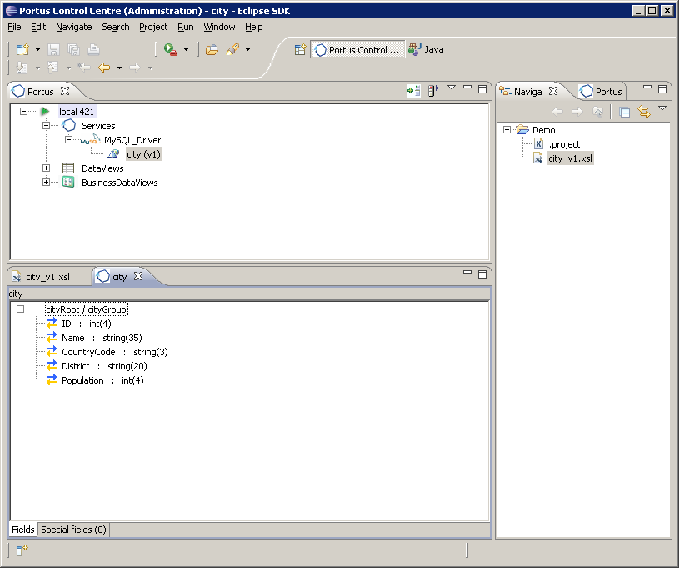Image resolution: width=679 pixels, height=568 pixels.
Task: Click the New wizard toolbar icon
Action: [22, 50]
